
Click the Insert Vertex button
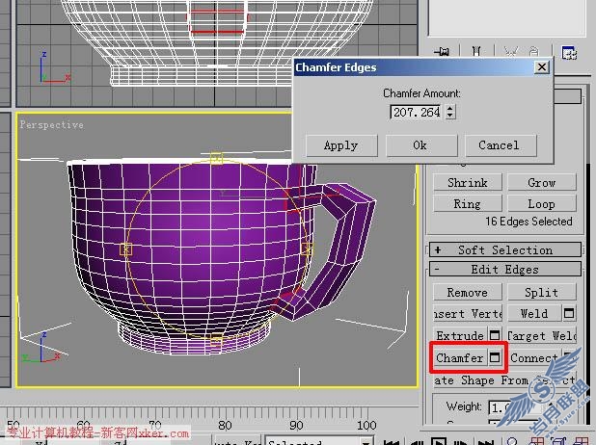click(x=467, y=314)
